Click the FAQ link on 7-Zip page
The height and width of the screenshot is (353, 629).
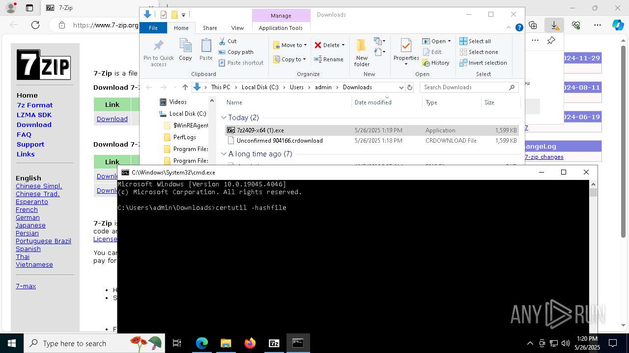click(x=24, y=134)
